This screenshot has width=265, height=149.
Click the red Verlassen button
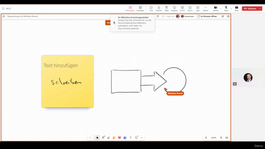coord(250,9)
